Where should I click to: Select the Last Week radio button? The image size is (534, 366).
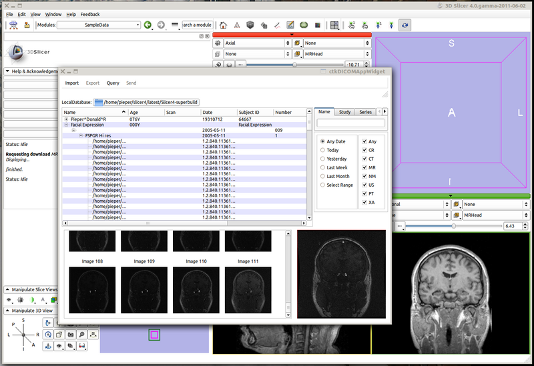coord(322,167)
